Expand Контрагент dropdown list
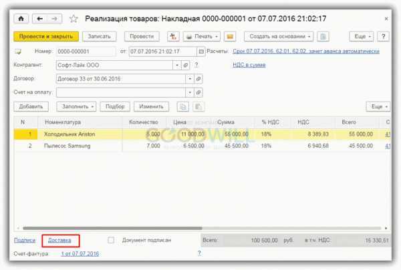 177,65
